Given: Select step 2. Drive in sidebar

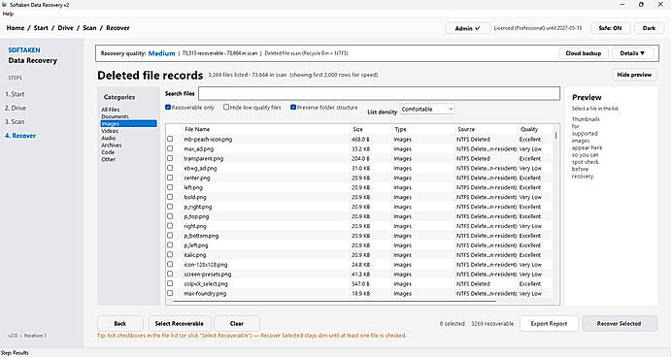Looking at the screenshot, I should [x=16, y=109].
